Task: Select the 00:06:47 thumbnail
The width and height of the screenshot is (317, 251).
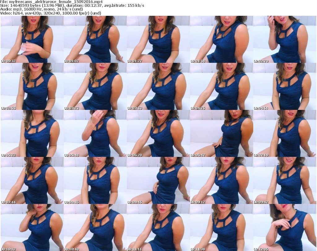Action: [x=221, y=133]
